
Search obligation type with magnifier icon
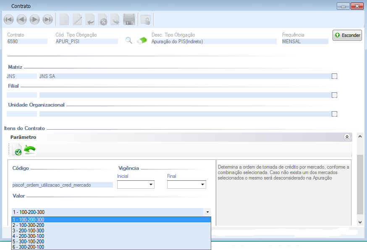point(129,40)
